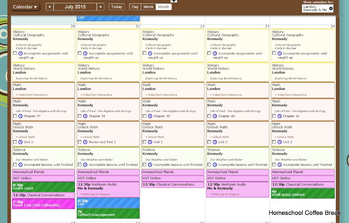Switch to Month view
This screenshot has height=223, width=349.
point(164,7)
